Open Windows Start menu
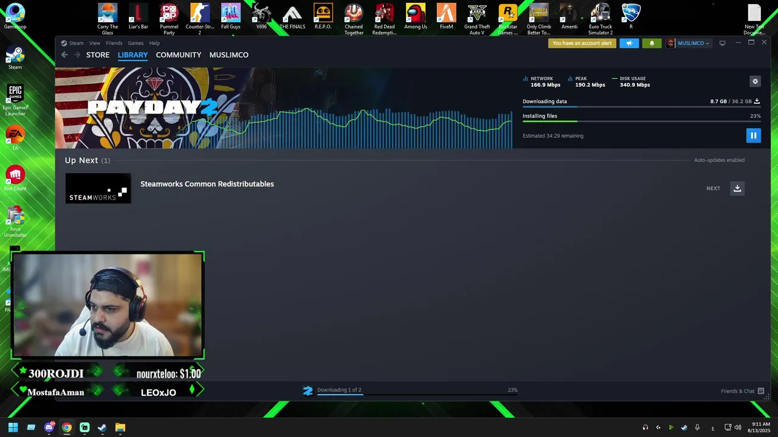The height and width of the screenshot is (437, 778). click(x=13, y=427)
